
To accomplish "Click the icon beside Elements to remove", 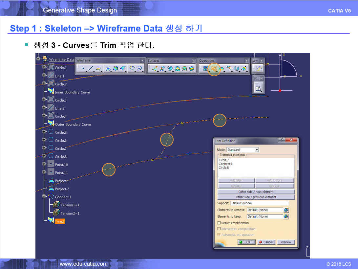I will pyautogui.click(x=286, y=210).
